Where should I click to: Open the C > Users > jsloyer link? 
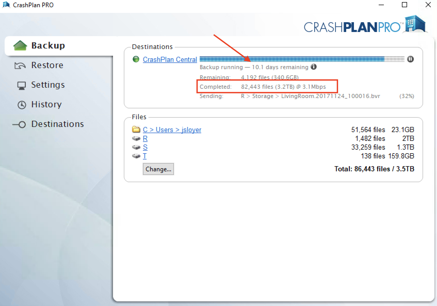click(172, 130)
